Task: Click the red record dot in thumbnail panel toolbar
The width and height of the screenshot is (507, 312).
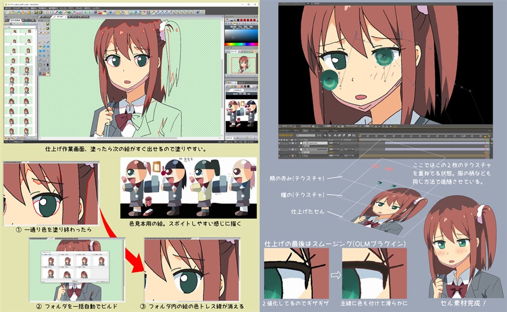Action: pos(20,24)
